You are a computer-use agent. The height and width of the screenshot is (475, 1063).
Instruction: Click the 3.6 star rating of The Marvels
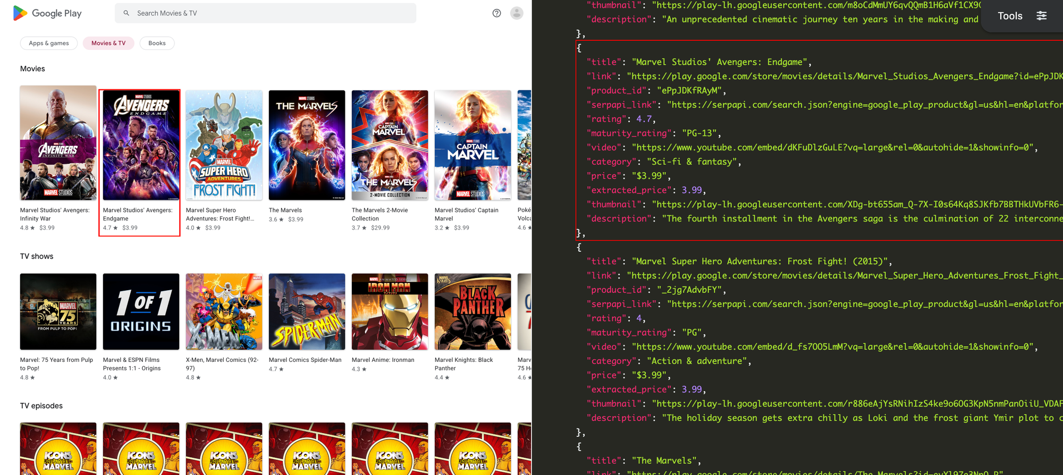[277, 219]
